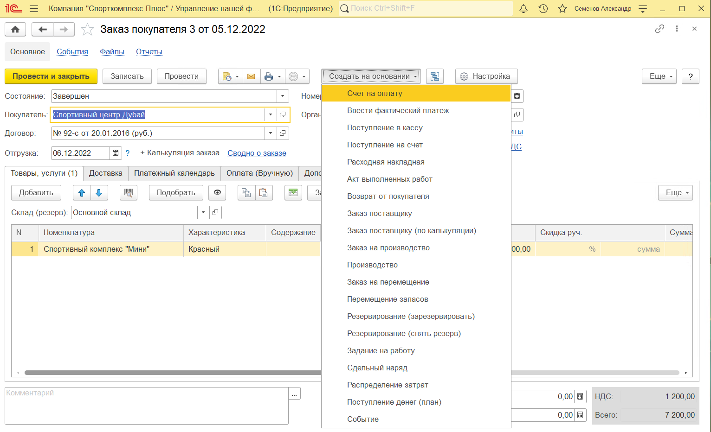
Task: Open the table's Еще dropdown button
Action: click(675, 193)
